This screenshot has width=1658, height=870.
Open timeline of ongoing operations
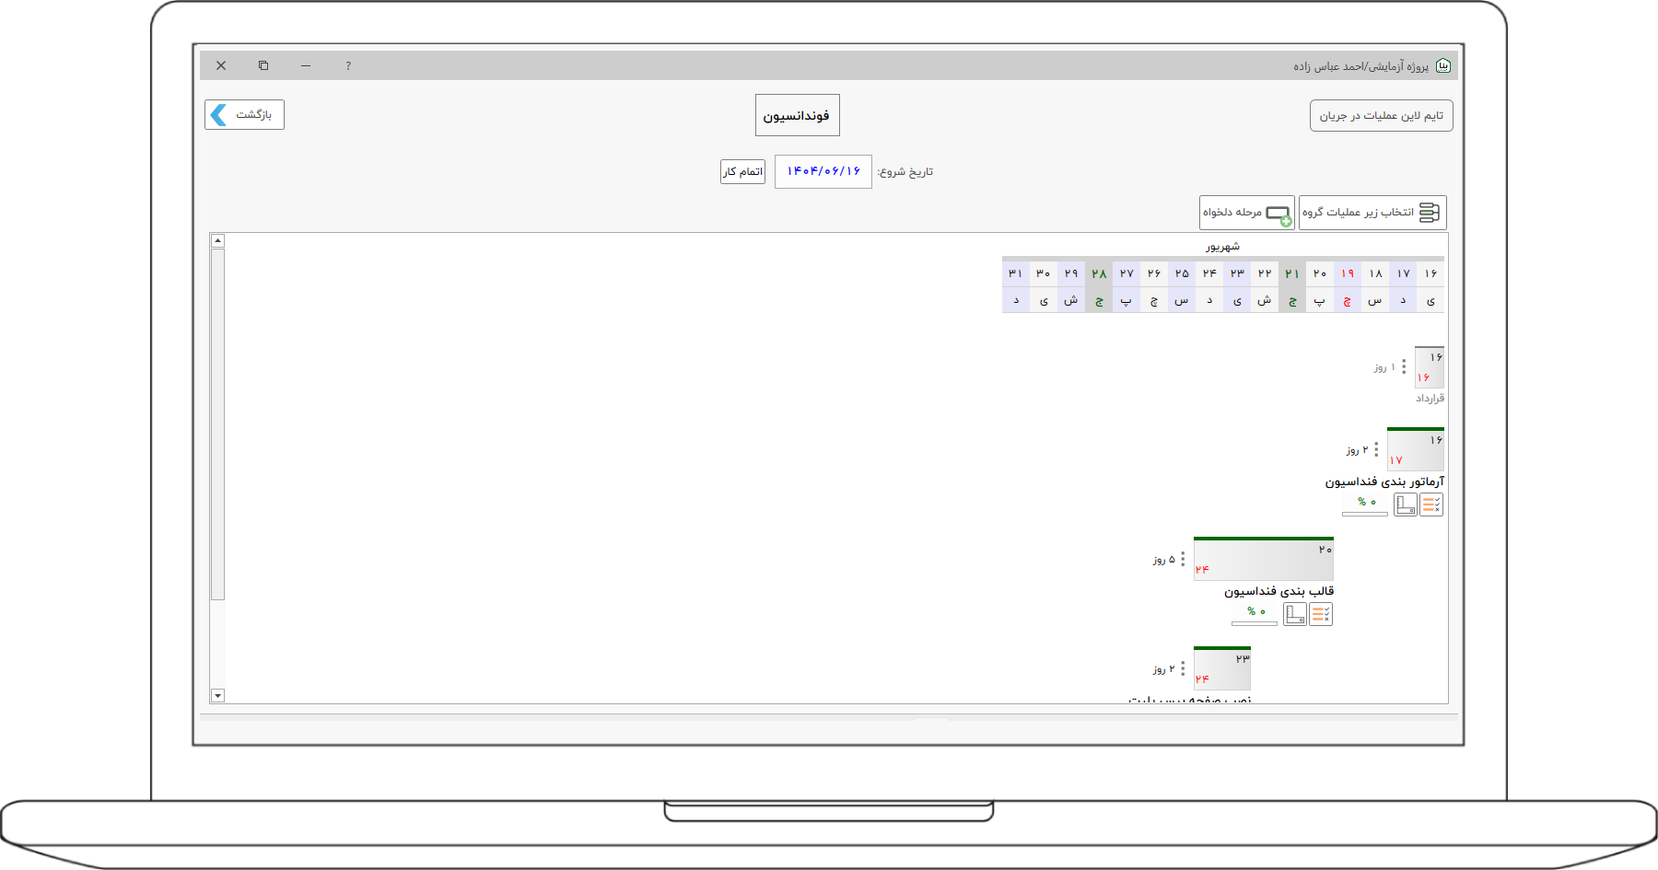(x=1381, y=116)
